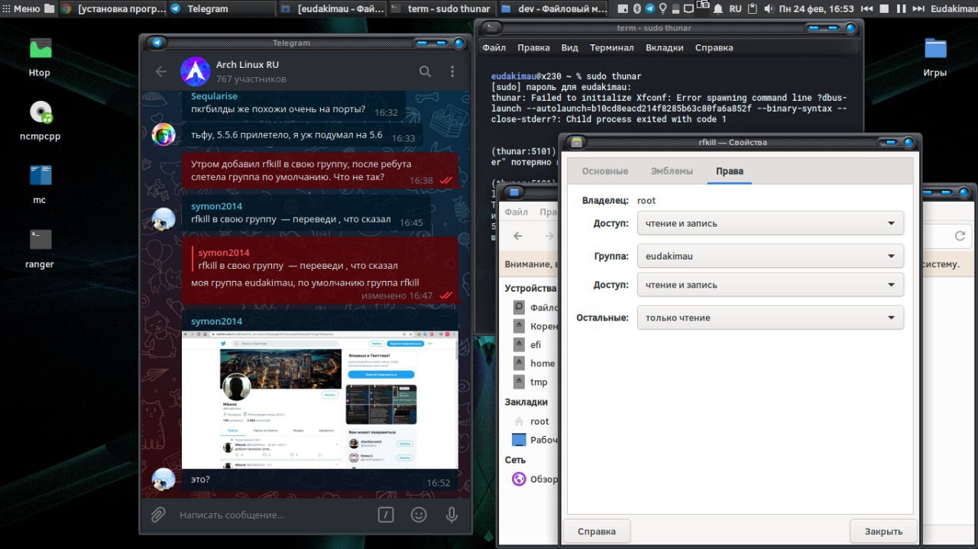This screenshot has height=549, width=978.
Task: Click the Справка button in the properties dialog
Action: pos(597,531)
